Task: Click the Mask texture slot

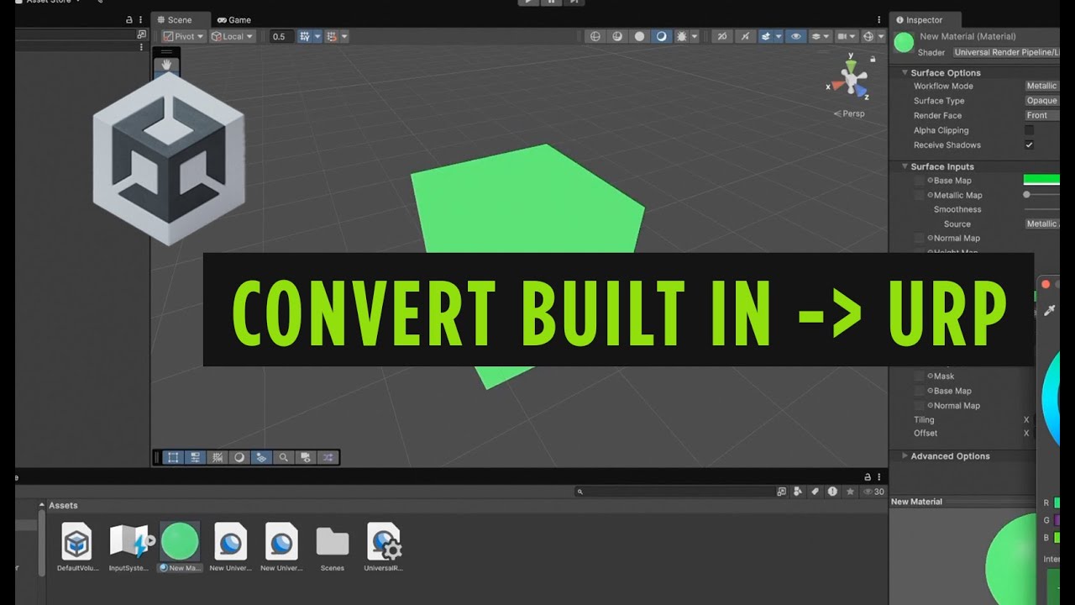Action: pyautogui.click(x=919, y=376)
